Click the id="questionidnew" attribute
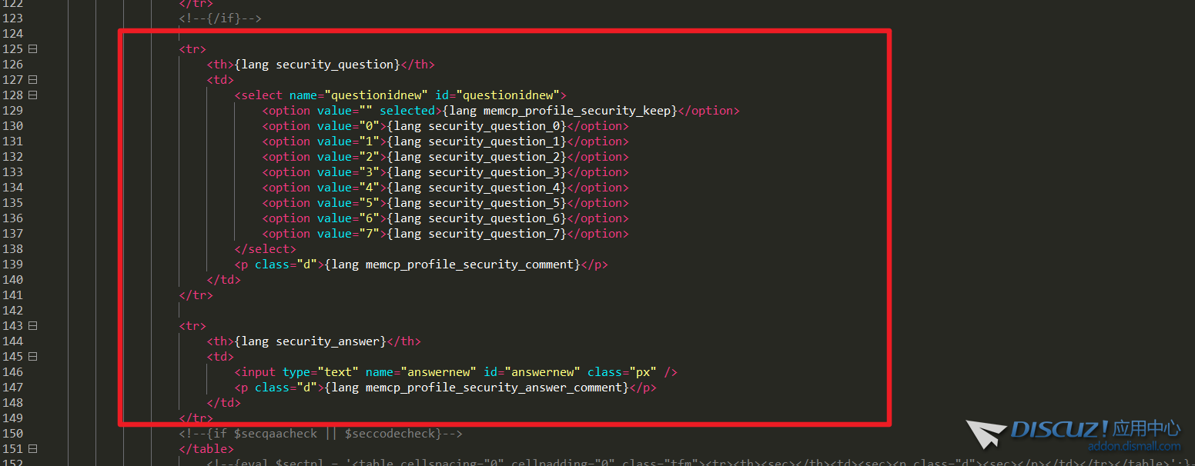Image resolution: width=1195 pixels, height=466 pixels. point(497,95)
